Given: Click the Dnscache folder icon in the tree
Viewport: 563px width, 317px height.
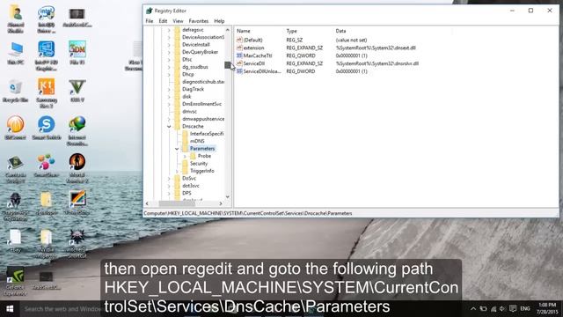Looking at the screenshot, I should 177,126.
